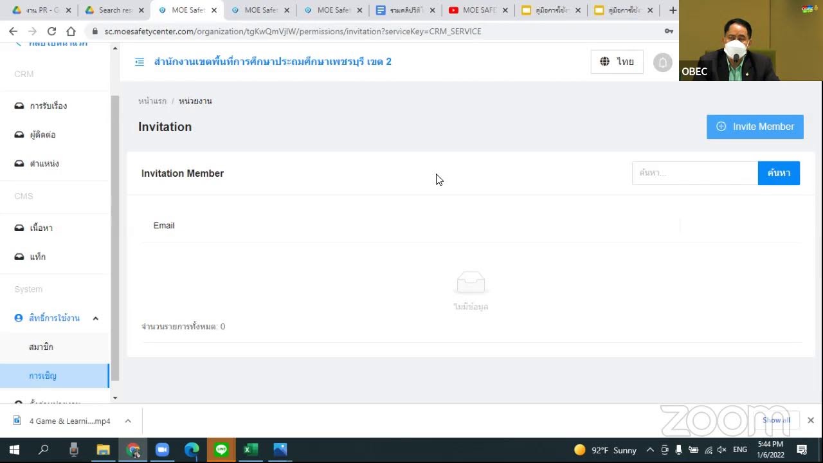The image size is (823, 463).
Task: Open ผู้ติดต่อ in the sidebar
Action: [x=42, y=134]
